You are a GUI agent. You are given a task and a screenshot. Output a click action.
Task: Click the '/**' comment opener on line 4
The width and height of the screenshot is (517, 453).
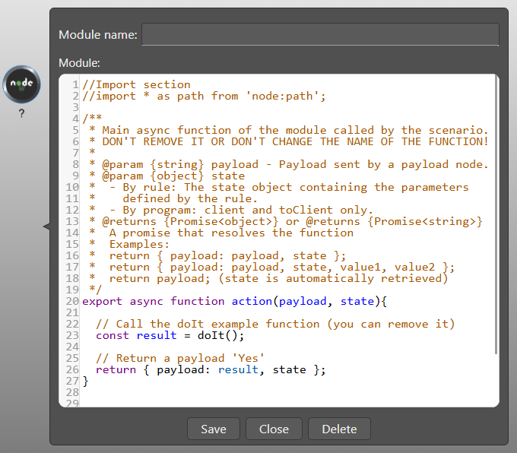coord(92,119)
